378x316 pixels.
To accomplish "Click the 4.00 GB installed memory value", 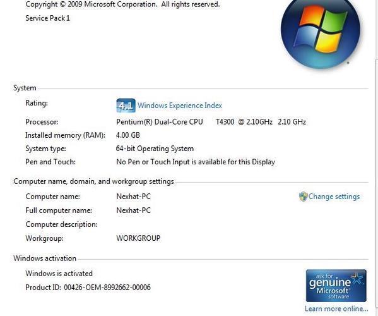I will tap(127, 135).
